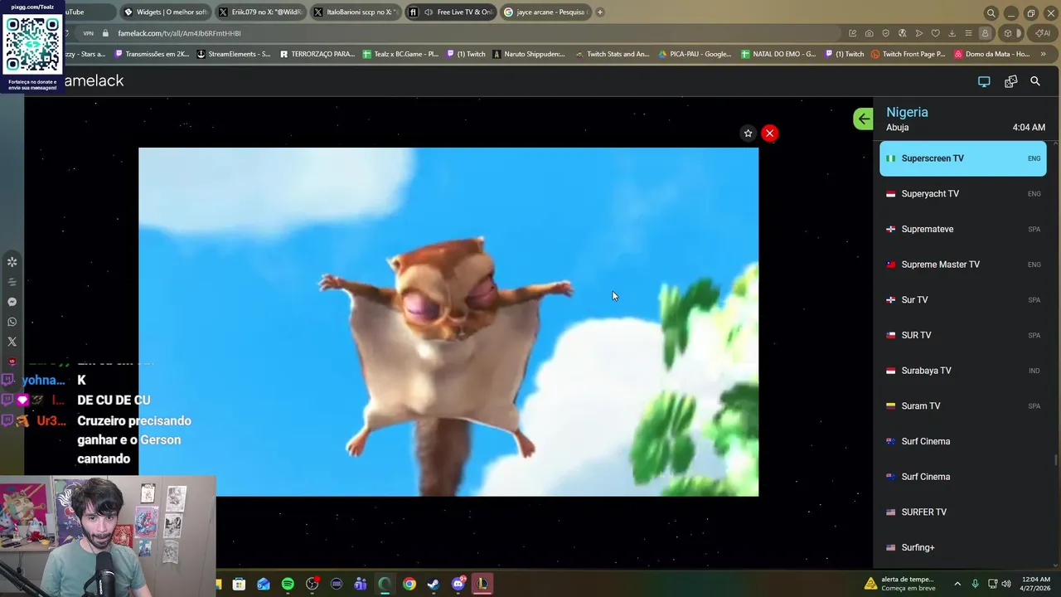The width and height of the screenshot is (1061, 597).
Task: Click the Nigeria country heading
Action: 907,112
